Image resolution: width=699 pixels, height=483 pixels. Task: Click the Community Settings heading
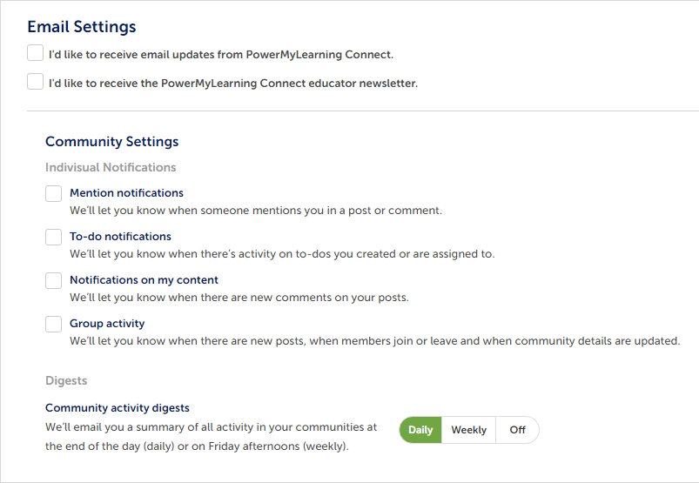click(x=112, y=142)
